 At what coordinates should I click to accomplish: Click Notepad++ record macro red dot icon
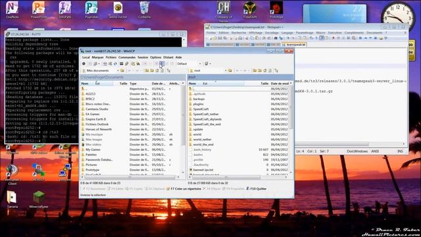pos(334,38)
